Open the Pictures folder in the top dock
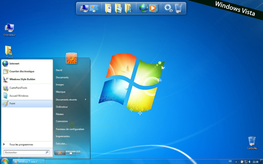Screen dimensions: 263x164 pyautogui.click(x=118, y=9)
